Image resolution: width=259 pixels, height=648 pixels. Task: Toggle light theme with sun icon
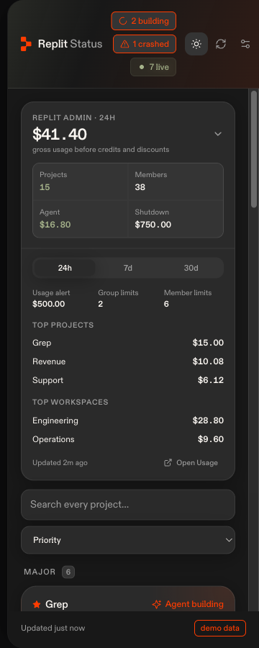[x=196, y=44]
